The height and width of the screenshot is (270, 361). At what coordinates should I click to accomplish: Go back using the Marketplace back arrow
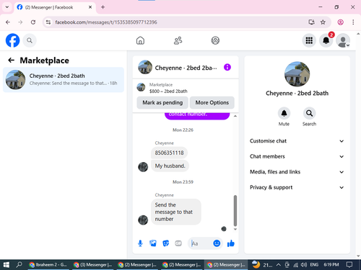tap(11, 60)
